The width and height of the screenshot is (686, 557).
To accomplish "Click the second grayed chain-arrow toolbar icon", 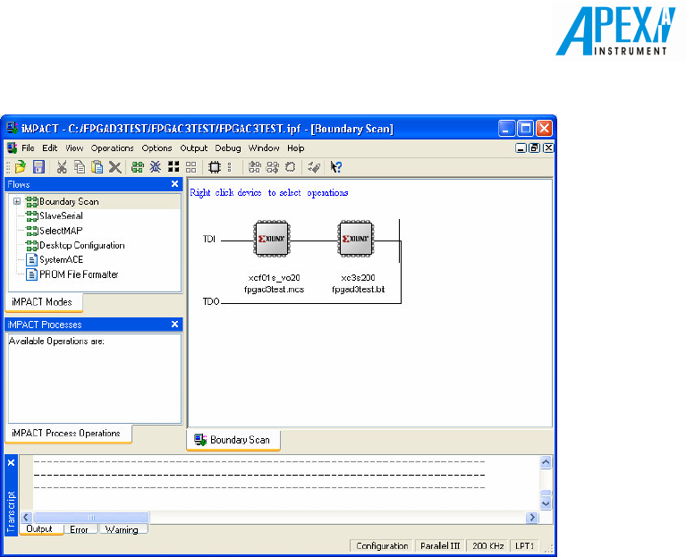I will pos(272,167).
